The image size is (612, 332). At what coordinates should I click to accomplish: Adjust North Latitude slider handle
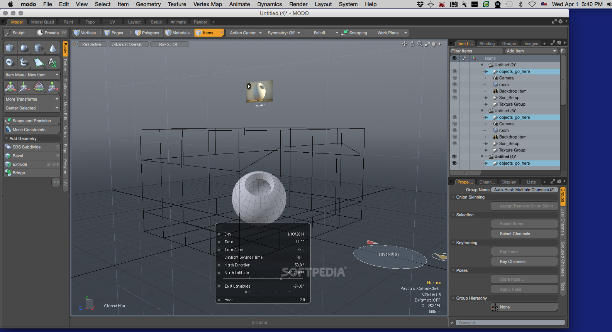[x=281, y=278]
